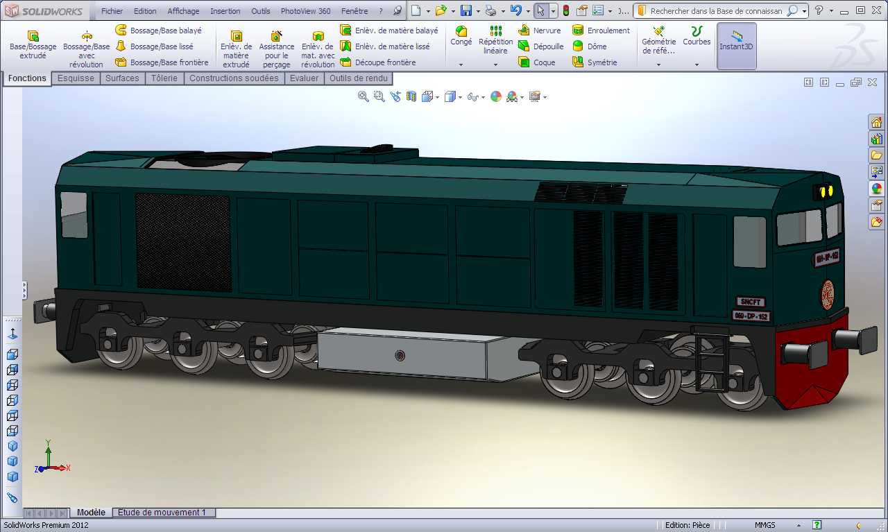Open View orientation dropdown arrow
This screenshot has width=888, height=532.
point(438,97)
